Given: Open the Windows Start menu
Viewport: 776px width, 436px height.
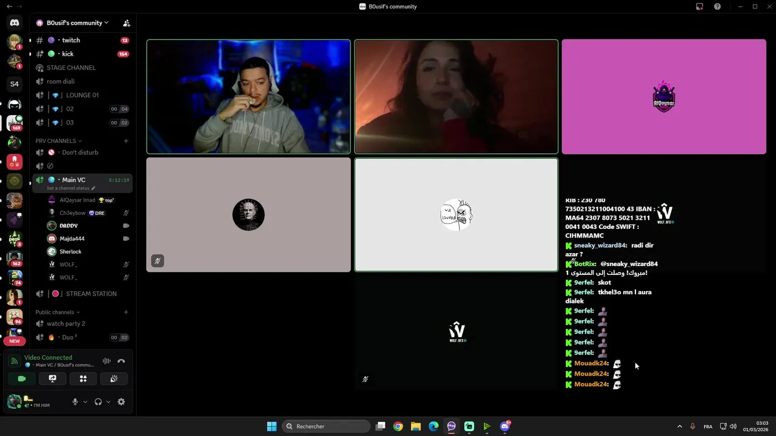Looking at the screenshot, I should [x=272, y=426].
